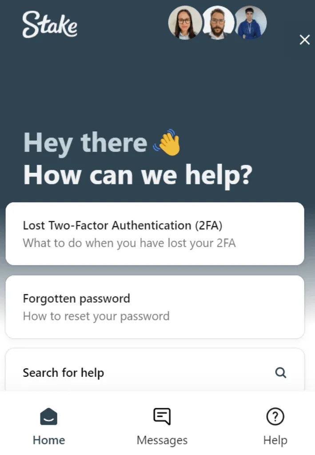Image resolution: width=315 pixels, height=455 pixels.
Task: Click the bearded agent's avatar
Action: [218, 23]
